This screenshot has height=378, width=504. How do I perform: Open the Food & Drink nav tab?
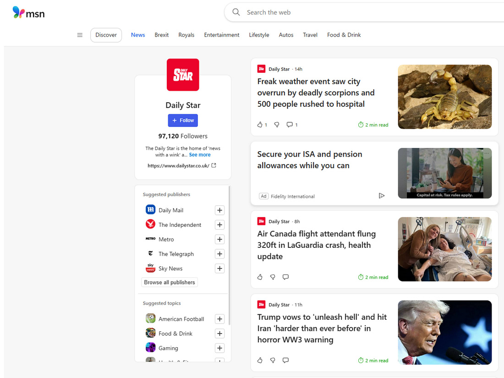click(x=344, y=35)
